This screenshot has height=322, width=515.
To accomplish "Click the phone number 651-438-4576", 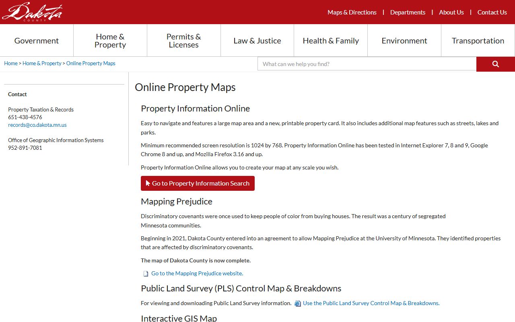I will click(x=25, y=117).
